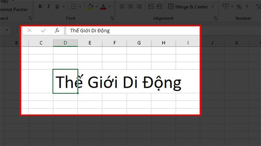This screenshot has width=261, height=146.
Task: Open accounting format dropdown arrow
Action: pos(232,7)
